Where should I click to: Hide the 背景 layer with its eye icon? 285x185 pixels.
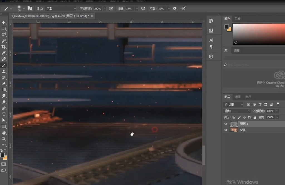[x=226, y=130]
